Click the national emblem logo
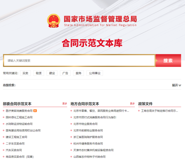Viewport: 185px width, 163px height. pyautogui.click(x=53, y=21)
